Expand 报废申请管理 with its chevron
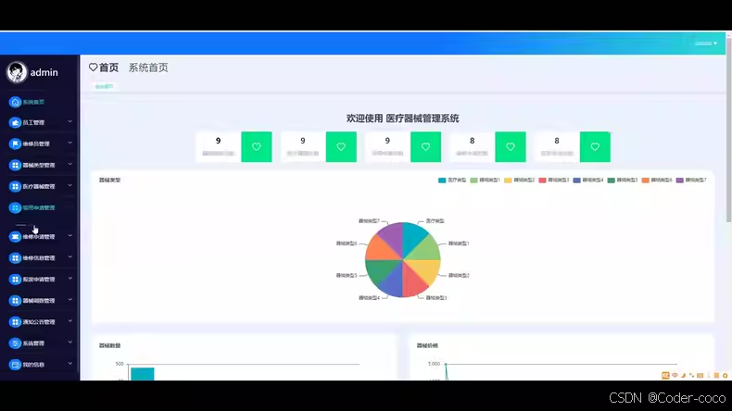 click(70, 279)
